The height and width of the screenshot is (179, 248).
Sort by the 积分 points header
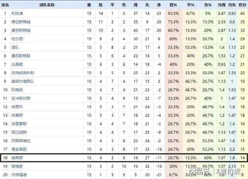tap(243, 5)
